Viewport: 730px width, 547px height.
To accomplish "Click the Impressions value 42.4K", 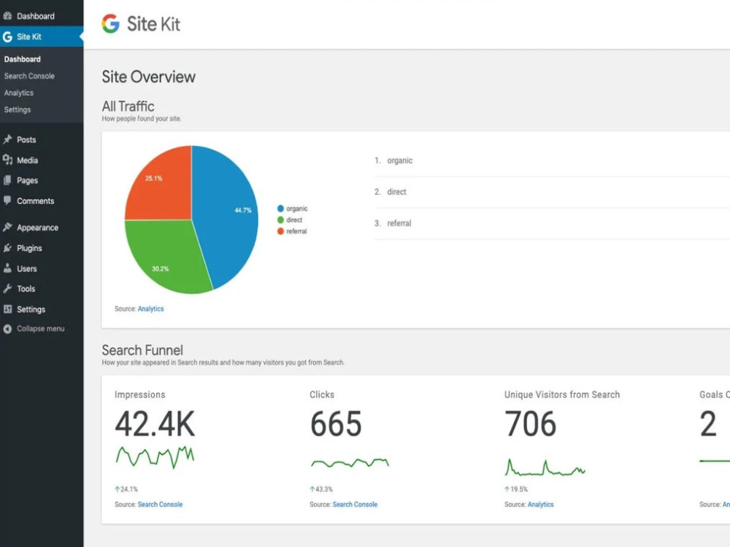I will [x=155, y=424].
